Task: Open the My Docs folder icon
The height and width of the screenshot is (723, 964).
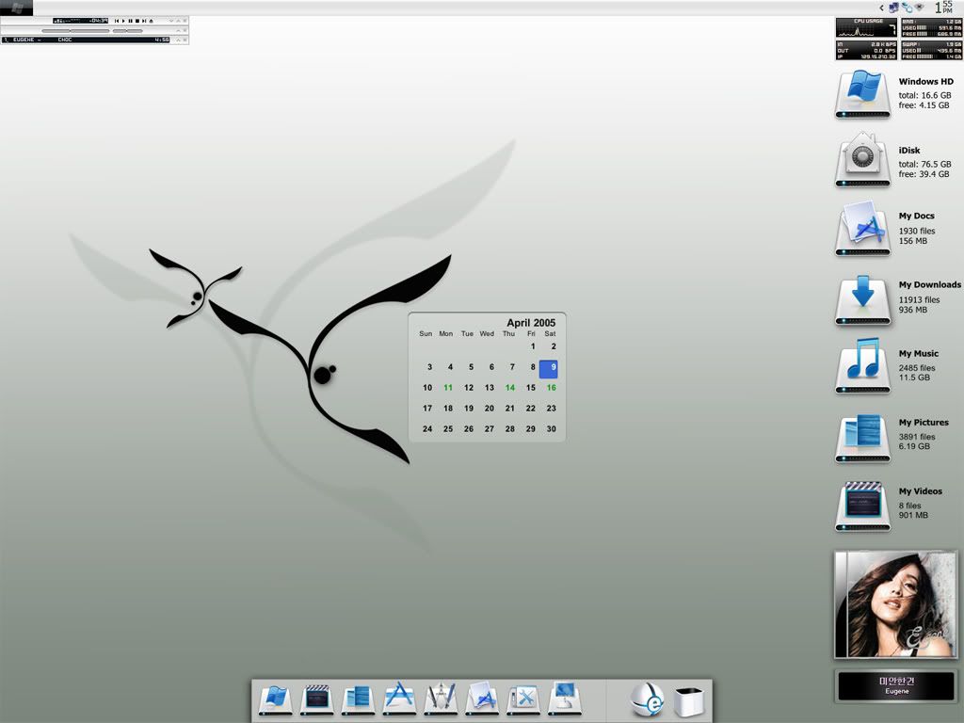Action: pos(862,228)
